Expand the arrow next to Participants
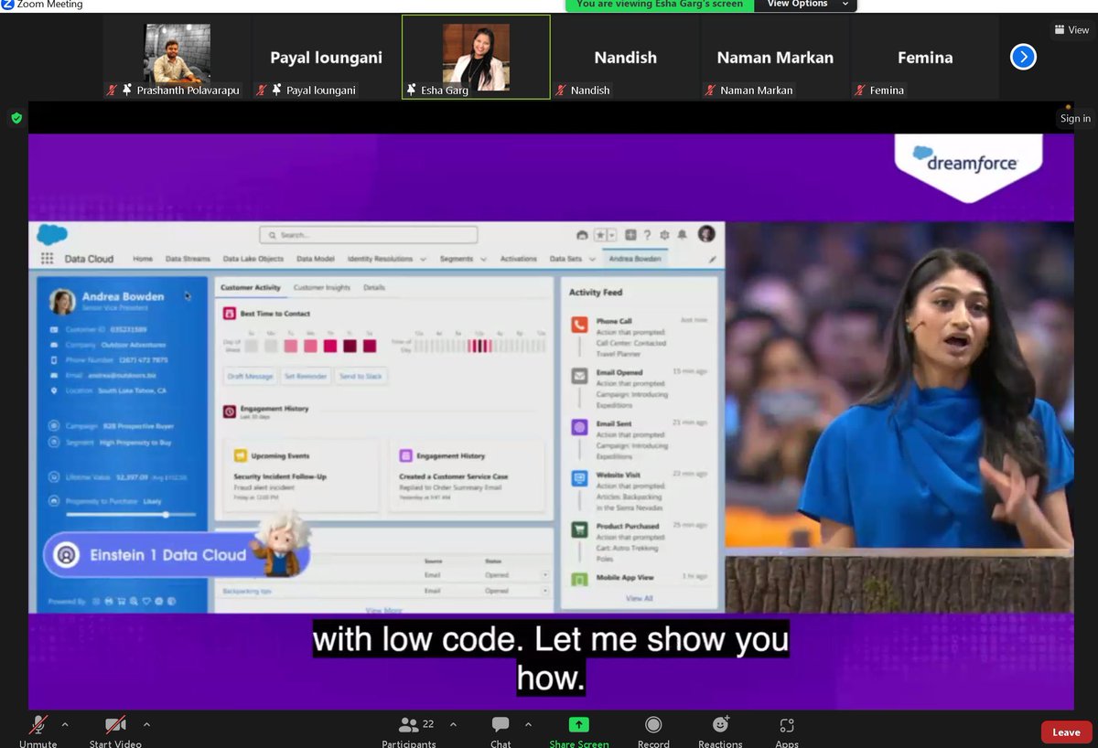This screenshot has height=748, width=1098. tap(453, 724)
